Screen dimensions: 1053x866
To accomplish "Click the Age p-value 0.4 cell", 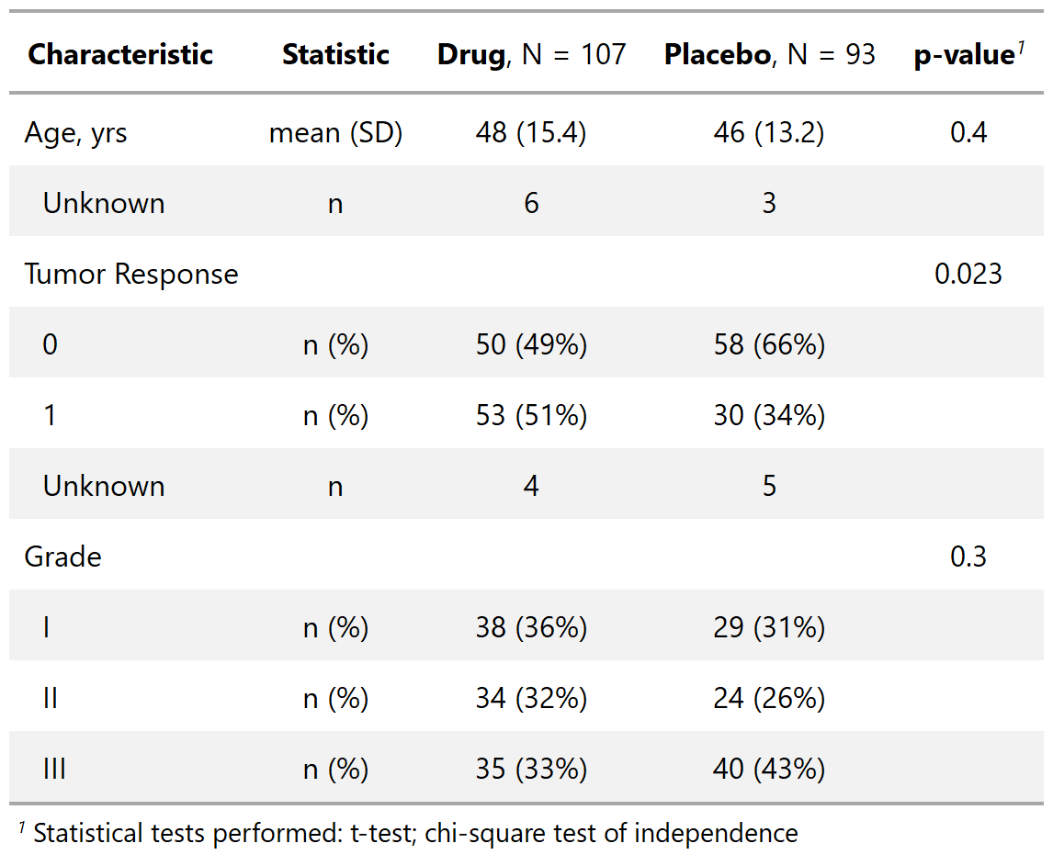I will tap(968, 133).
